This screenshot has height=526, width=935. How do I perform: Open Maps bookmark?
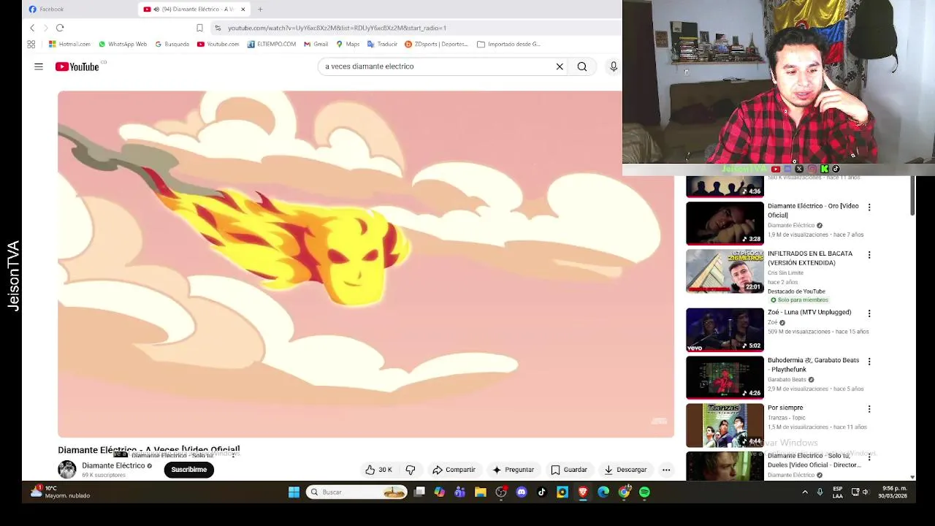pos(348,44)
